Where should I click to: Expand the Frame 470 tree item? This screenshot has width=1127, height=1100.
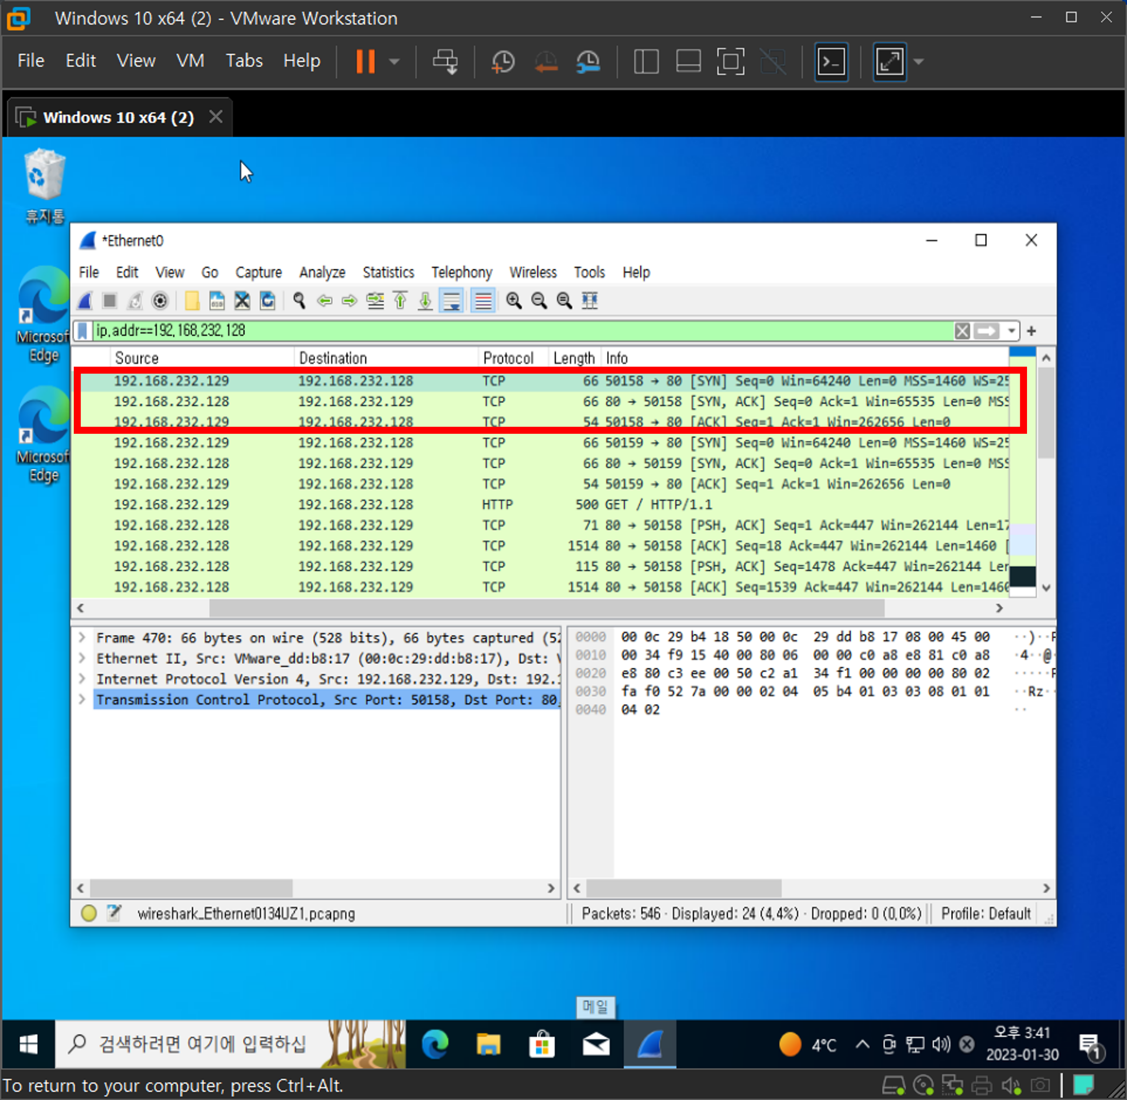tap(82, 637)
